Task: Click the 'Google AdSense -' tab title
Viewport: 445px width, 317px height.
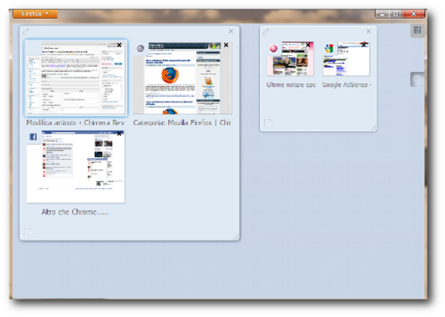Action: click(346, 84)
